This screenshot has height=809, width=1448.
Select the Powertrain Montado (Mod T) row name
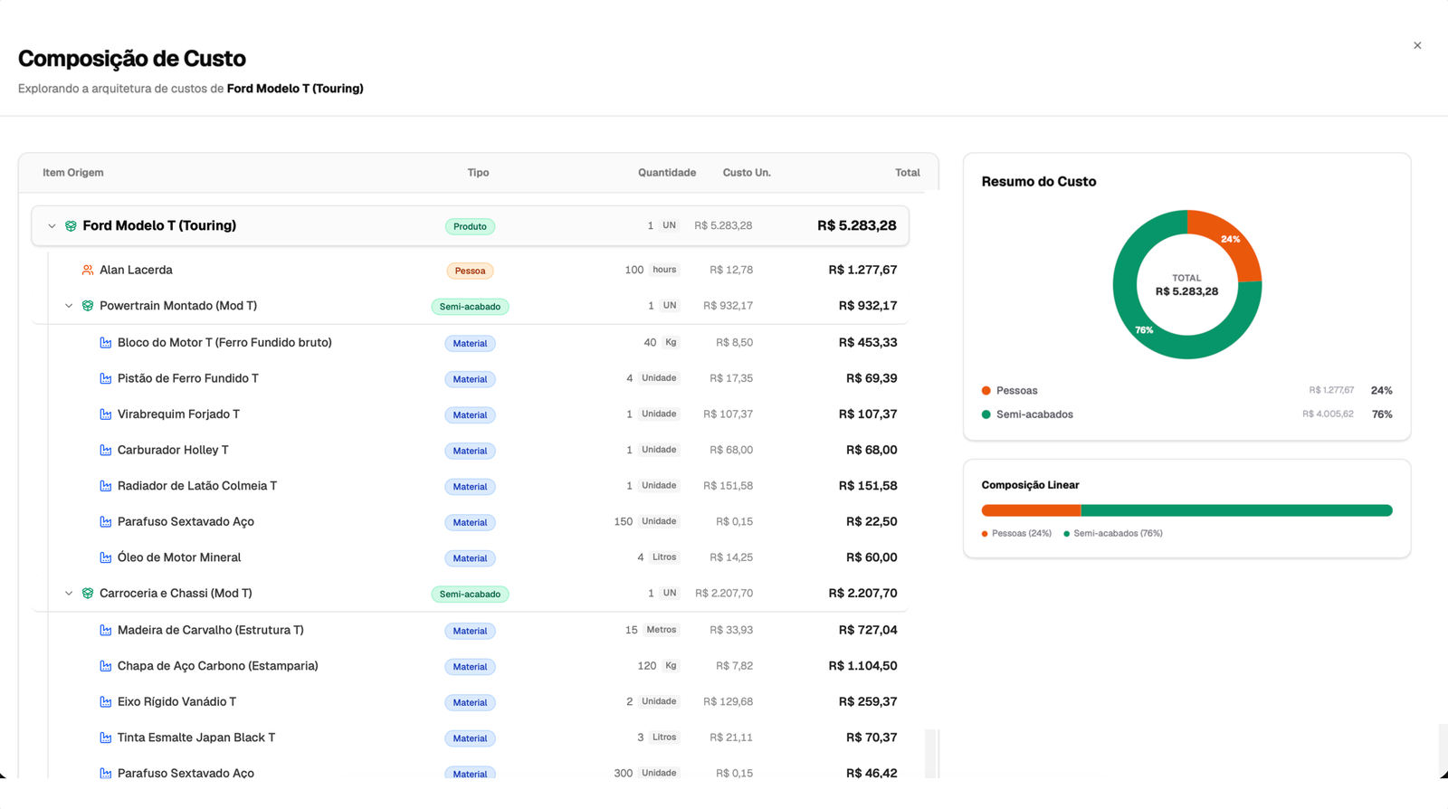[178, 306]
